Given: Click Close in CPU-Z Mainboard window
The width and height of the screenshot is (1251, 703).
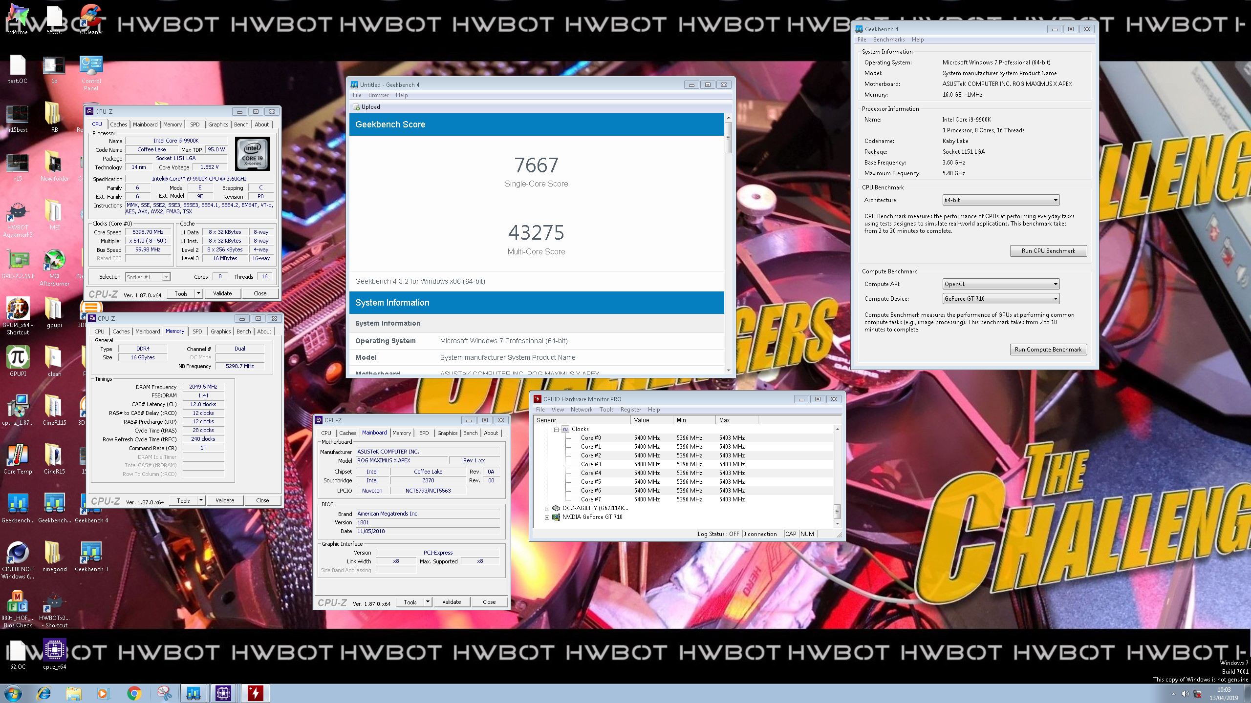Looking at the screenshot, I should [489, 602].
